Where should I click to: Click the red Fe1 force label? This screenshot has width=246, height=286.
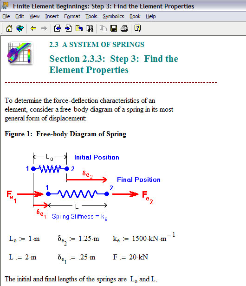12,197
